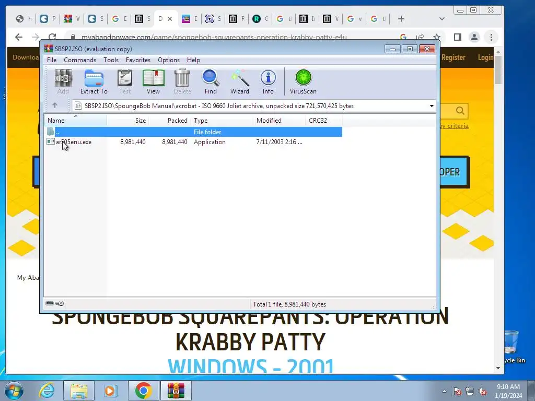The height and width of the screenshot is (401, 535).
Task: Click the key password icon in status bar
Action: tap(60, 303)
